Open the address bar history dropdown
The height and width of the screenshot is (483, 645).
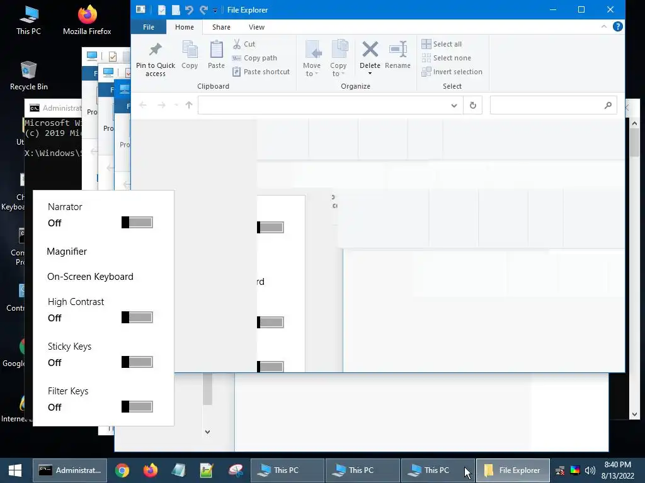pyautogui.click(x=454, y=106)
